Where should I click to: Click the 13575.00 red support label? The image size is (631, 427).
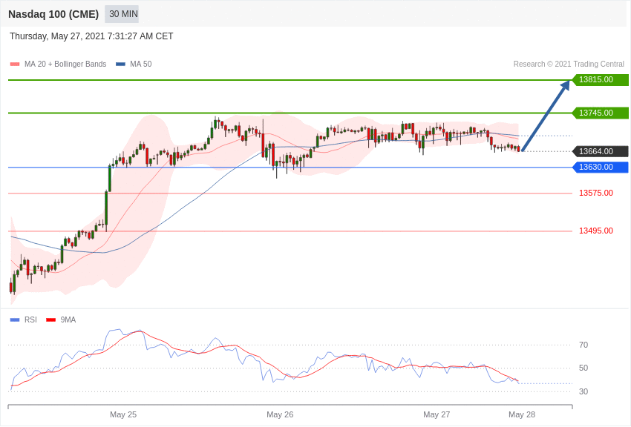pos(596,193)
